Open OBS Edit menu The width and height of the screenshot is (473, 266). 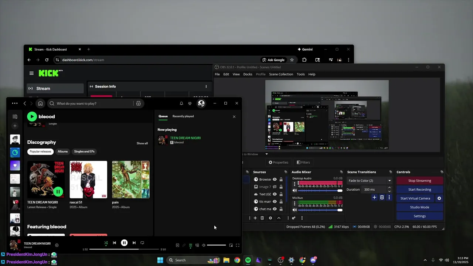point(226,74)
